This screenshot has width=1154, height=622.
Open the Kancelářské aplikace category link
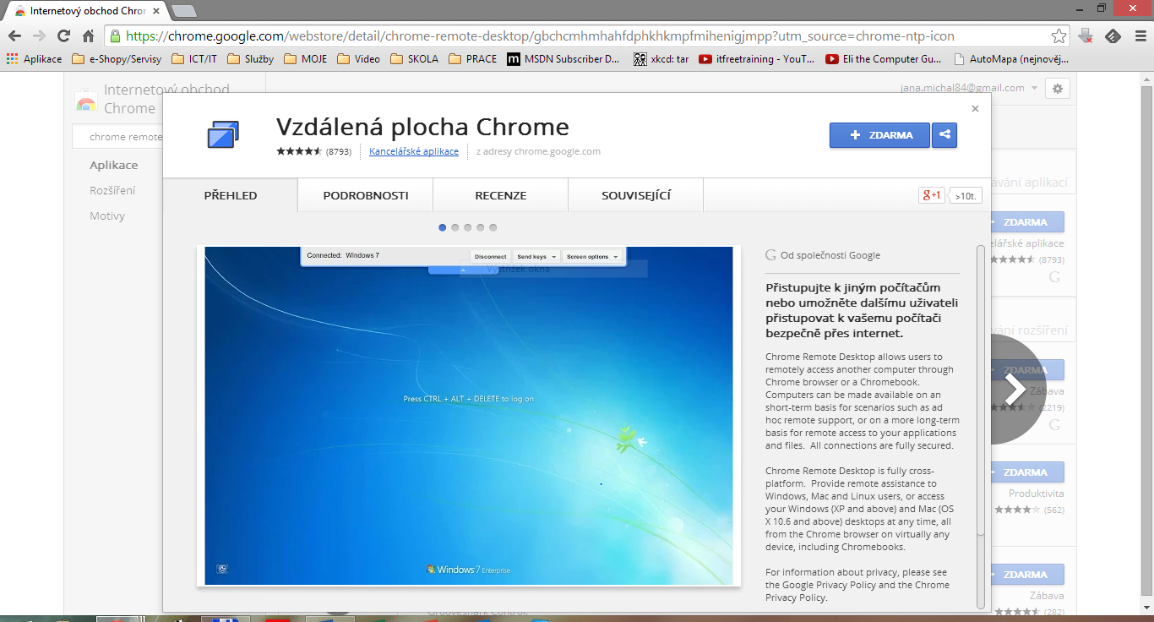pyautogui.click(x=412, y=152)
